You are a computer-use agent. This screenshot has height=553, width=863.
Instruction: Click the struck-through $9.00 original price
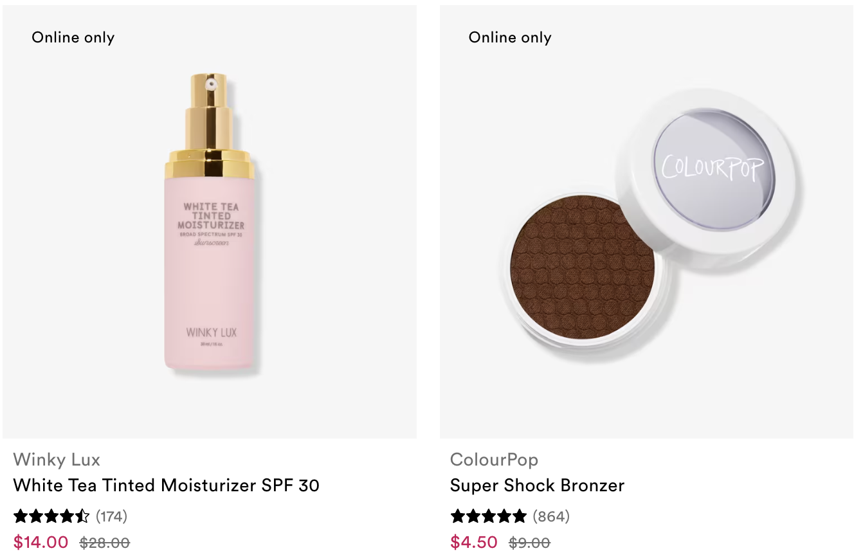[529, 543]
